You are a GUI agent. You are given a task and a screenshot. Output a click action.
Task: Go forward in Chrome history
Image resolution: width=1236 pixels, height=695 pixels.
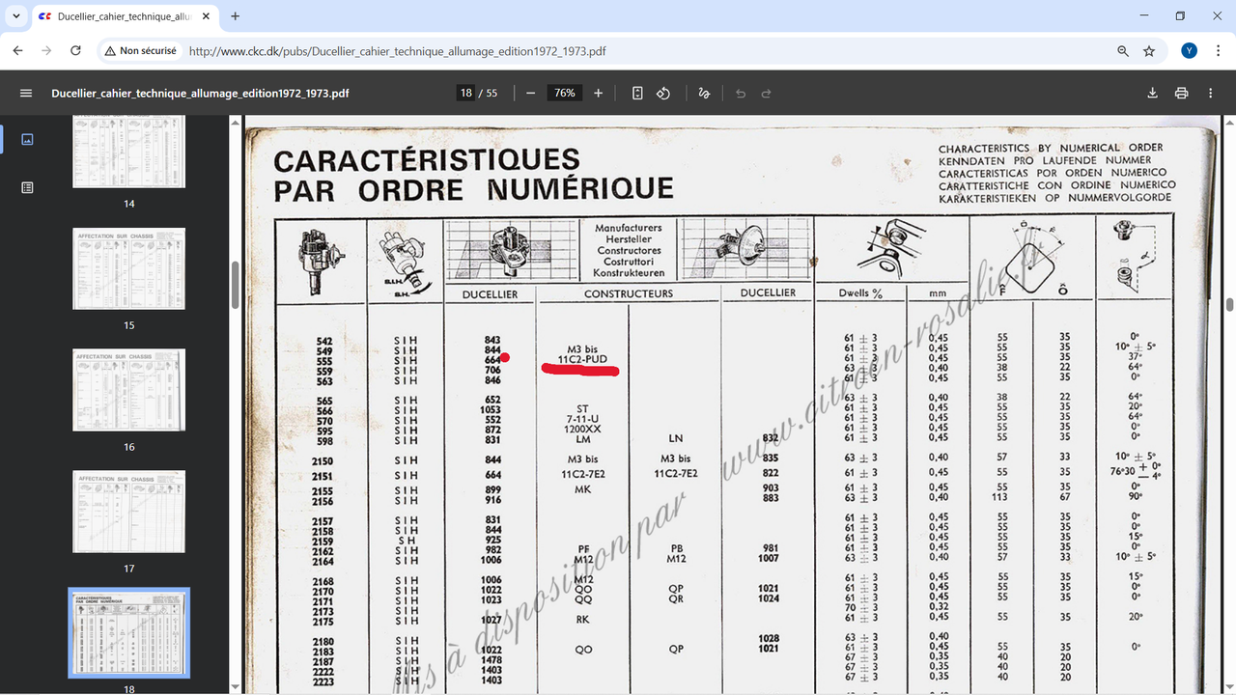click(x=46, y=51)
